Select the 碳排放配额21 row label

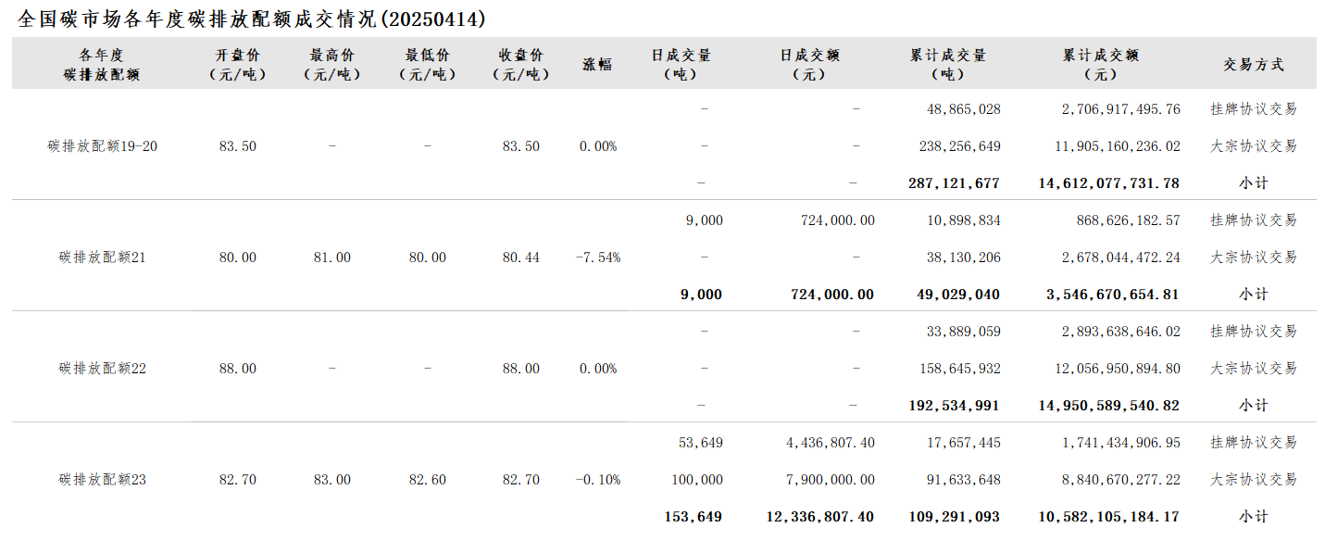[x=103, y=257]
